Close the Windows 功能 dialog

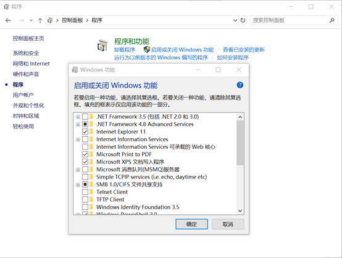click(239, 70)
